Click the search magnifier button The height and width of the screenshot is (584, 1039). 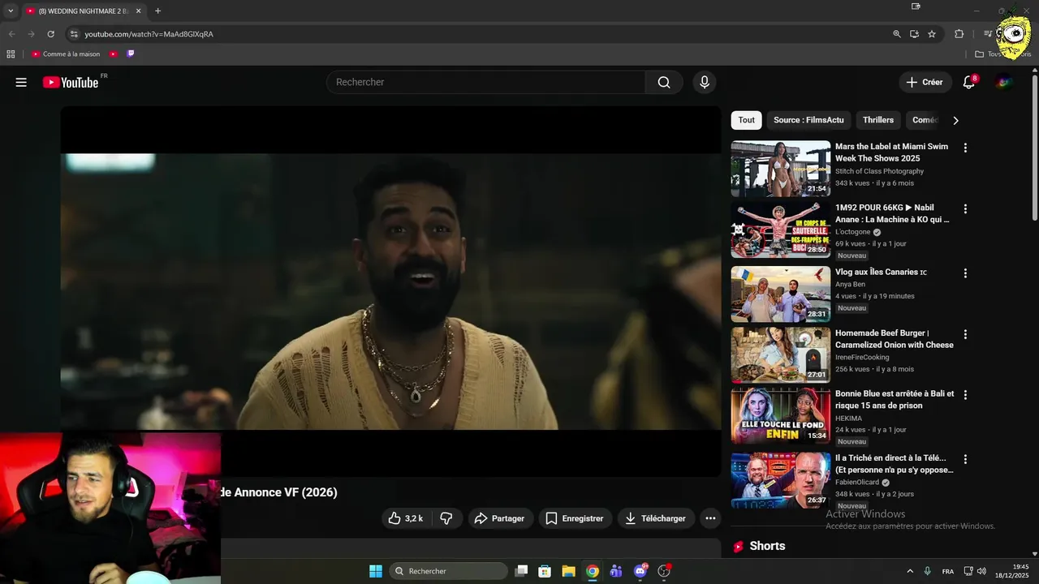click(664, 82)
